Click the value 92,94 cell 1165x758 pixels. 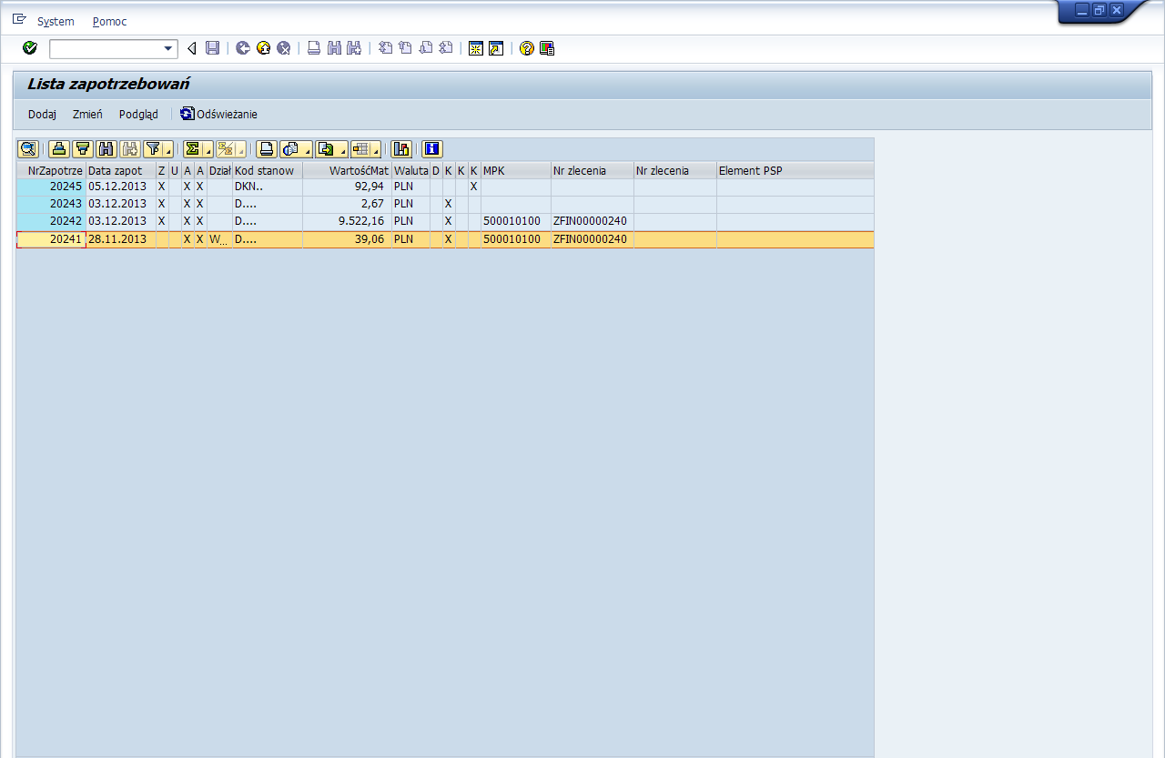347,187
